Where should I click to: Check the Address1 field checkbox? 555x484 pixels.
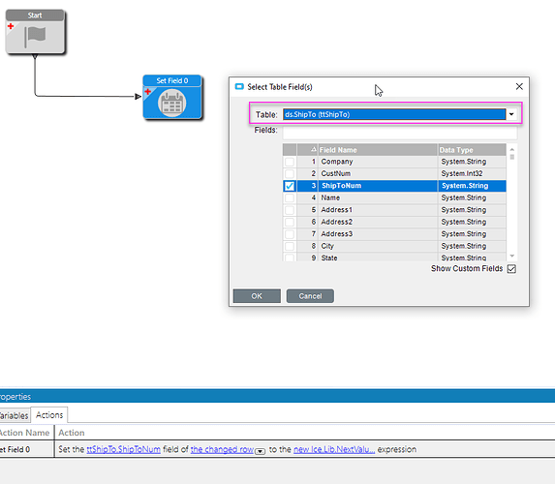coord(290,210)
